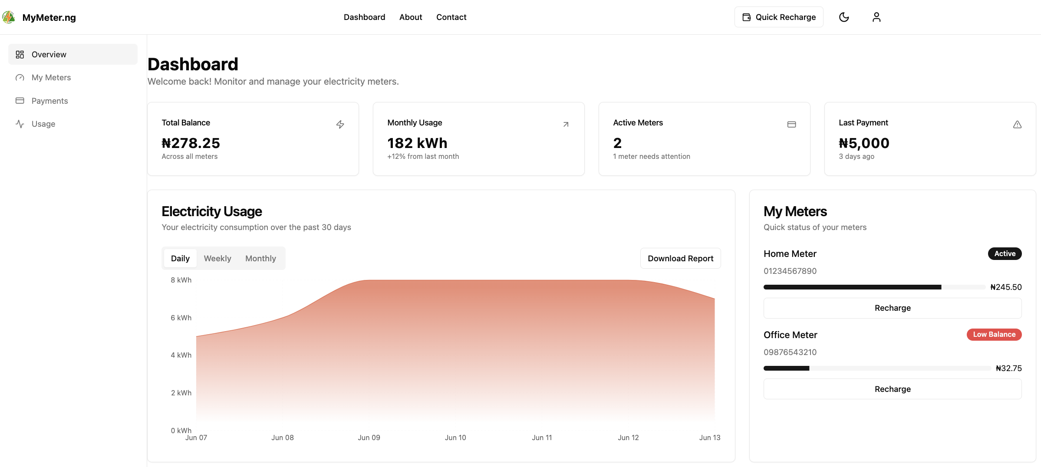The image size is (1041, 467).
Task: Select the Payments card icon in sidebar
Action: click(x=20, y=101)
